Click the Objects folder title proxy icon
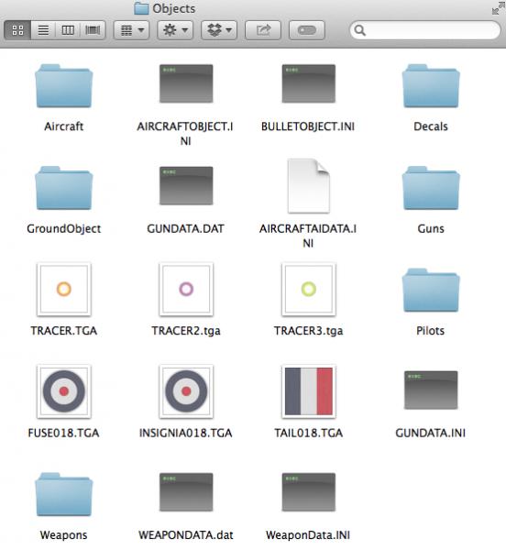Viewport: 506px width, 550px height. tap(141, 8)
